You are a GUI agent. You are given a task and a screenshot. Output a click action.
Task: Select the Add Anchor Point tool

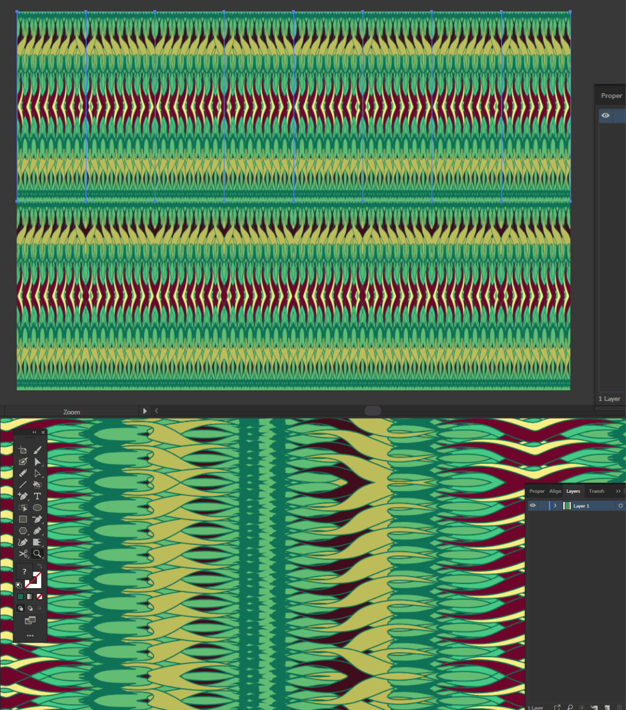point(23,496)
